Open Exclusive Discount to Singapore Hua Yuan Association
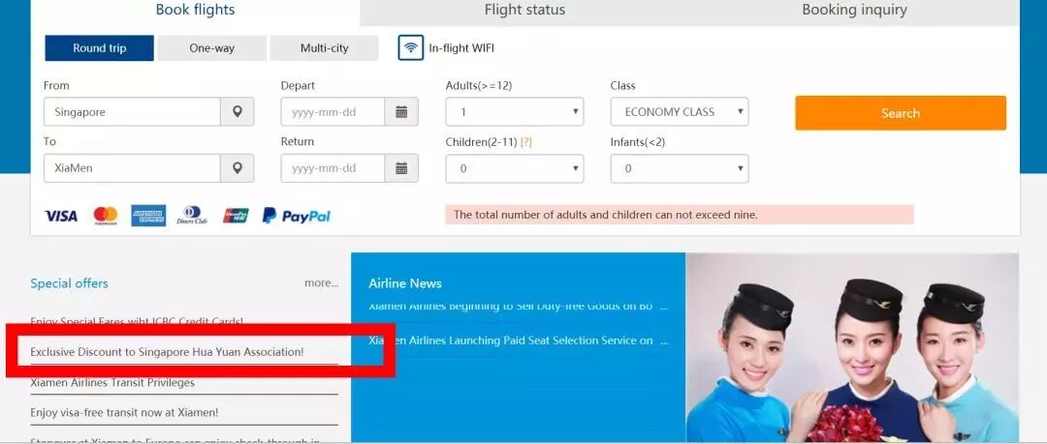 [x=167, y=351]
